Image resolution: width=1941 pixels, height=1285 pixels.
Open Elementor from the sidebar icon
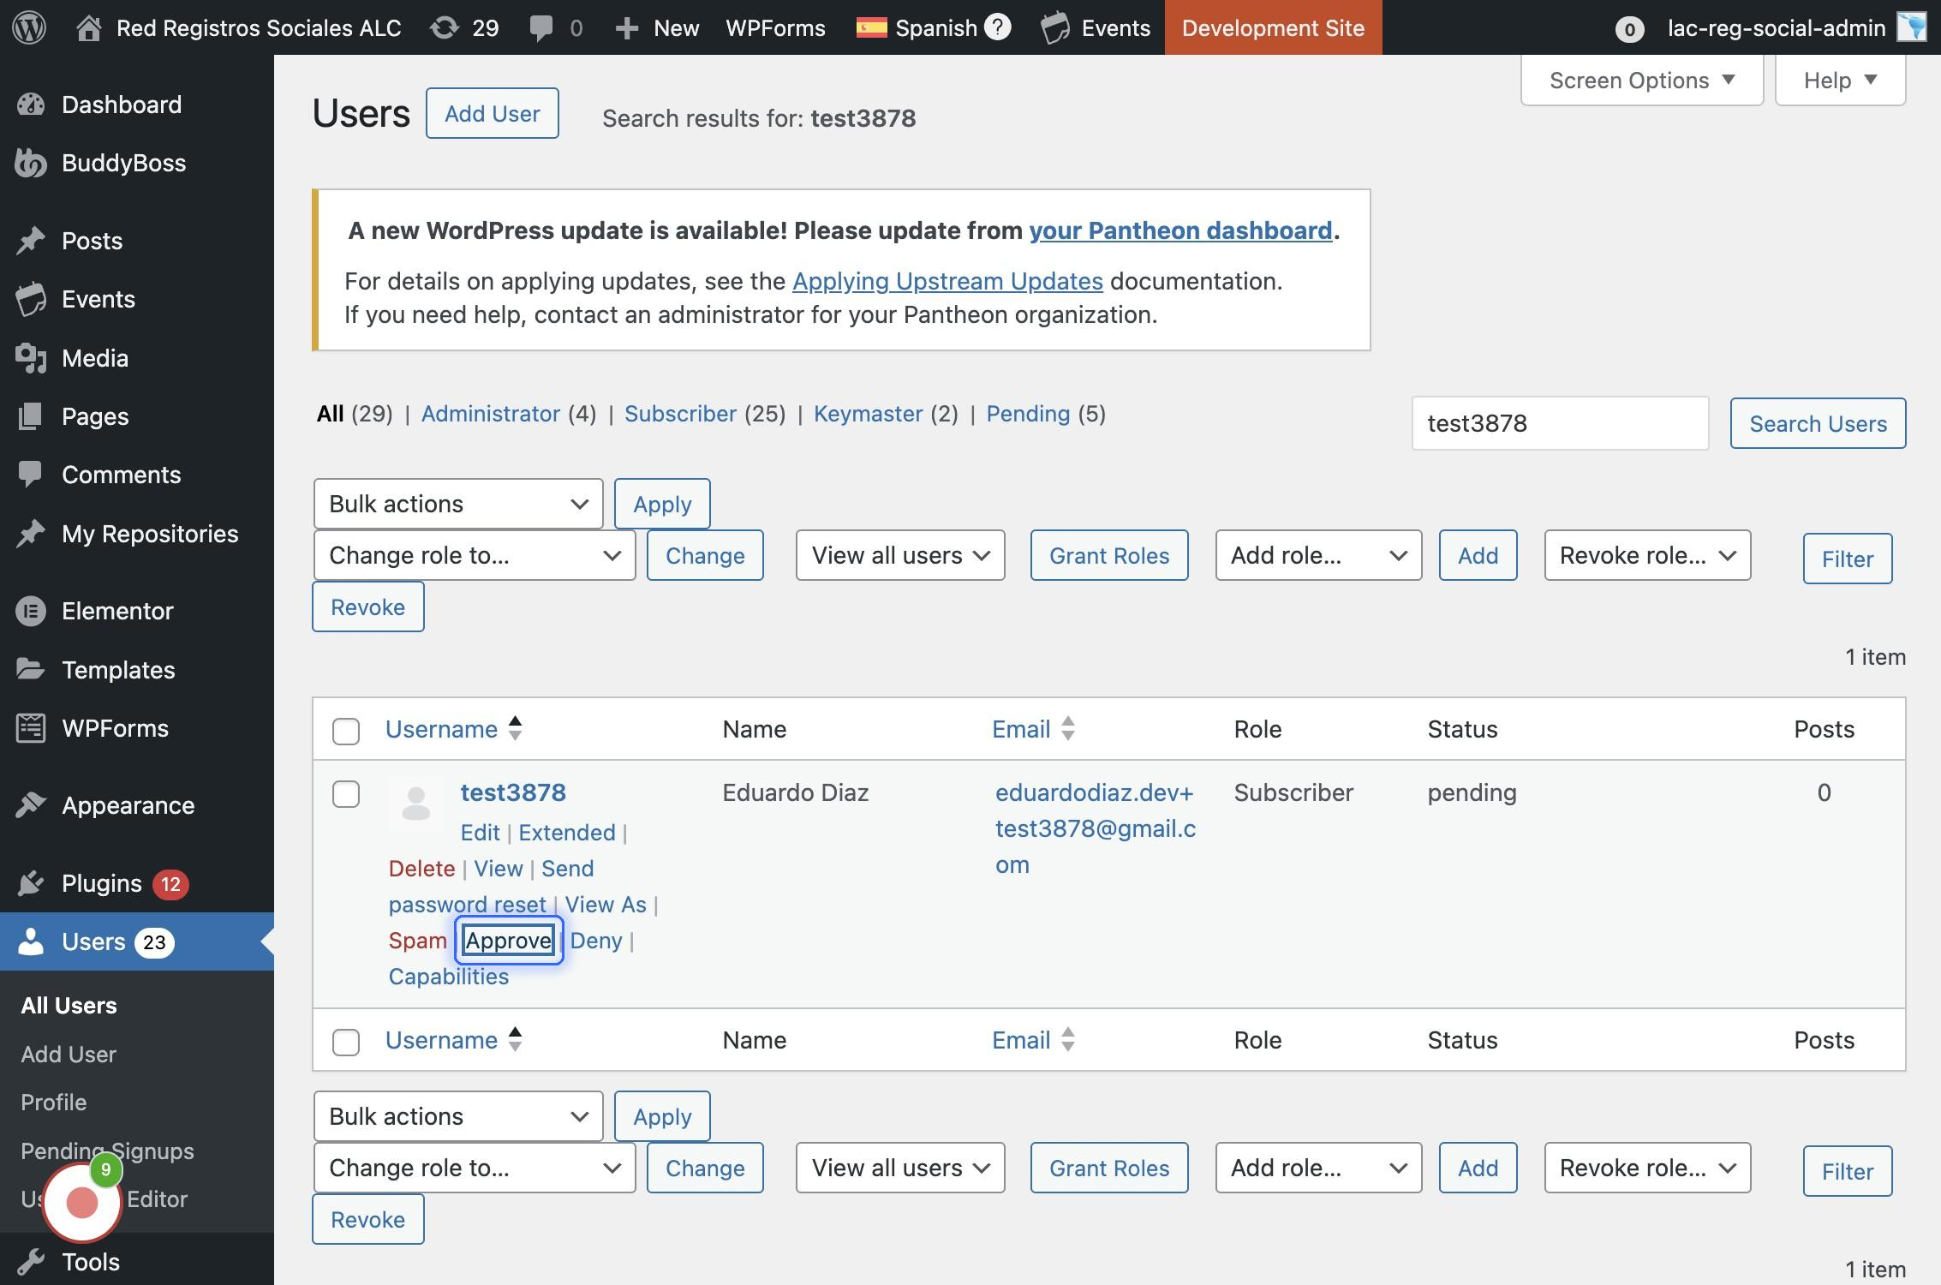31,611
